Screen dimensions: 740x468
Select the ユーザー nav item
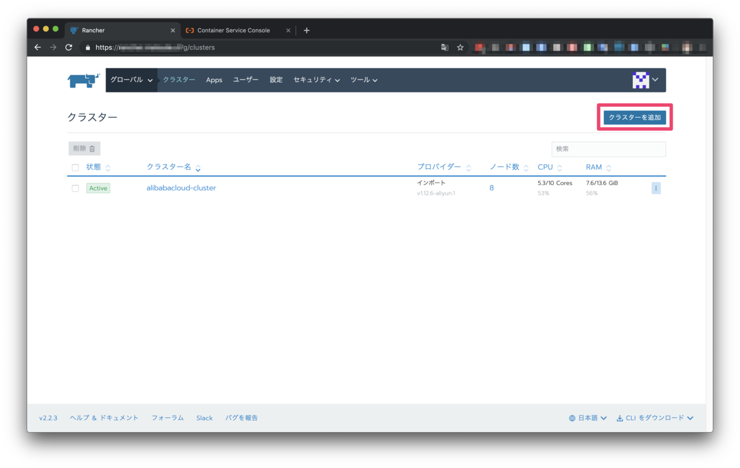(x=245, y=80)
